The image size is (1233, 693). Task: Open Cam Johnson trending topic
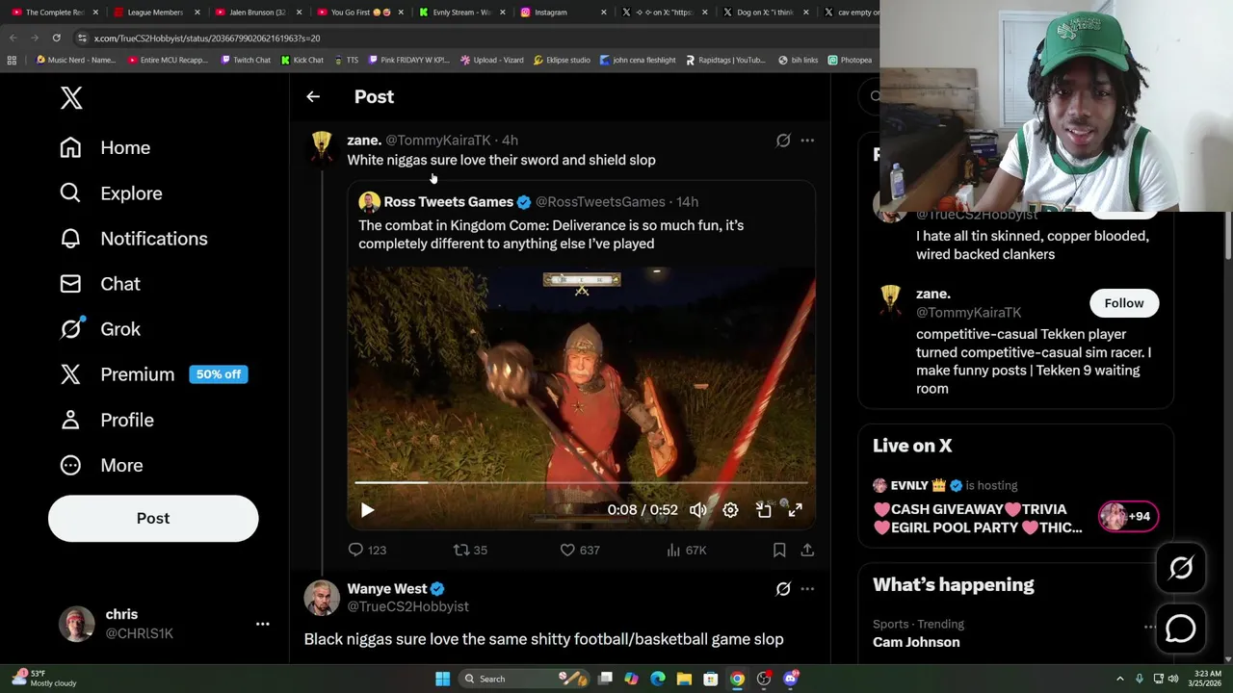pos(916,642)
